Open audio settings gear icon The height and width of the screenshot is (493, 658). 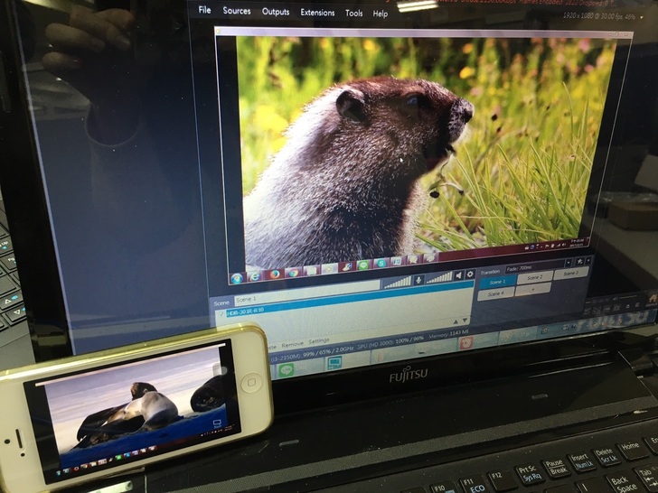pos(470,274)
